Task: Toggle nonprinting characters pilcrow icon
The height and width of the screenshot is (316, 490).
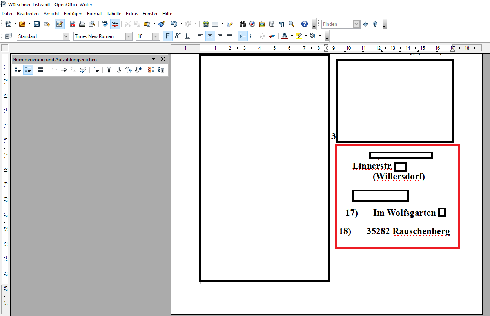Action: click(x=281, y=24)
